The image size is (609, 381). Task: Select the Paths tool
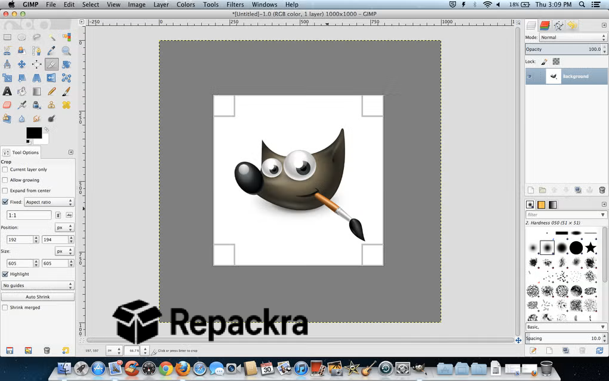[x=36, y=51]
